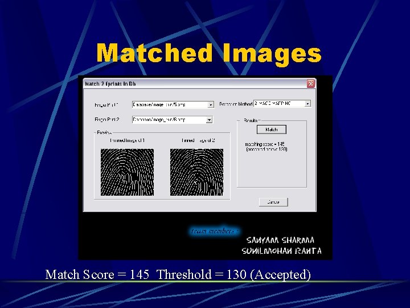Click the accepted above 130 note
410x308 pixels.
266,149
